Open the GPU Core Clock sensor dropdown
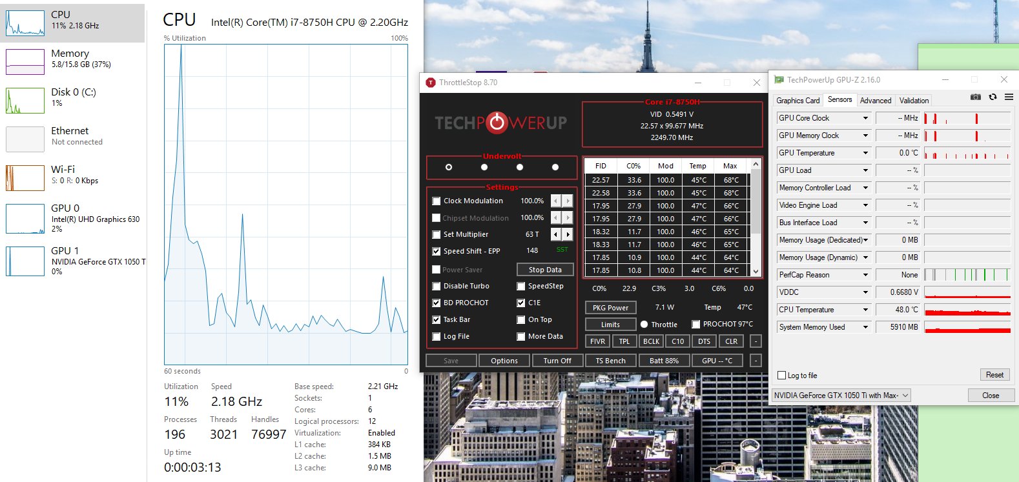 click(865, 118)
